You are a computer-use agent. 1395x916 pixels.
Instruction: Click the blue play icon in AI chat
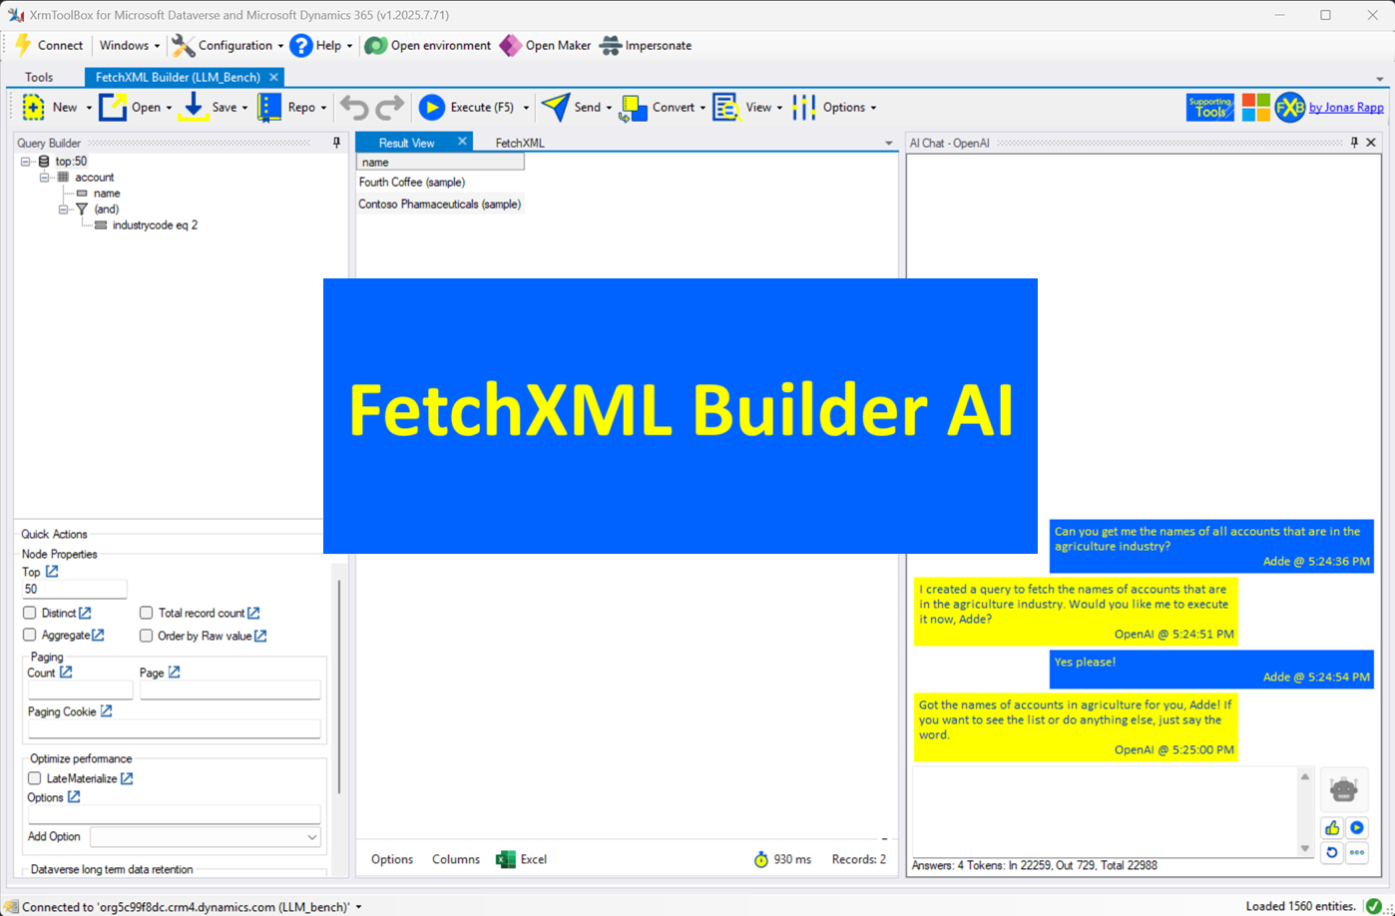[x=1357, y=828]
